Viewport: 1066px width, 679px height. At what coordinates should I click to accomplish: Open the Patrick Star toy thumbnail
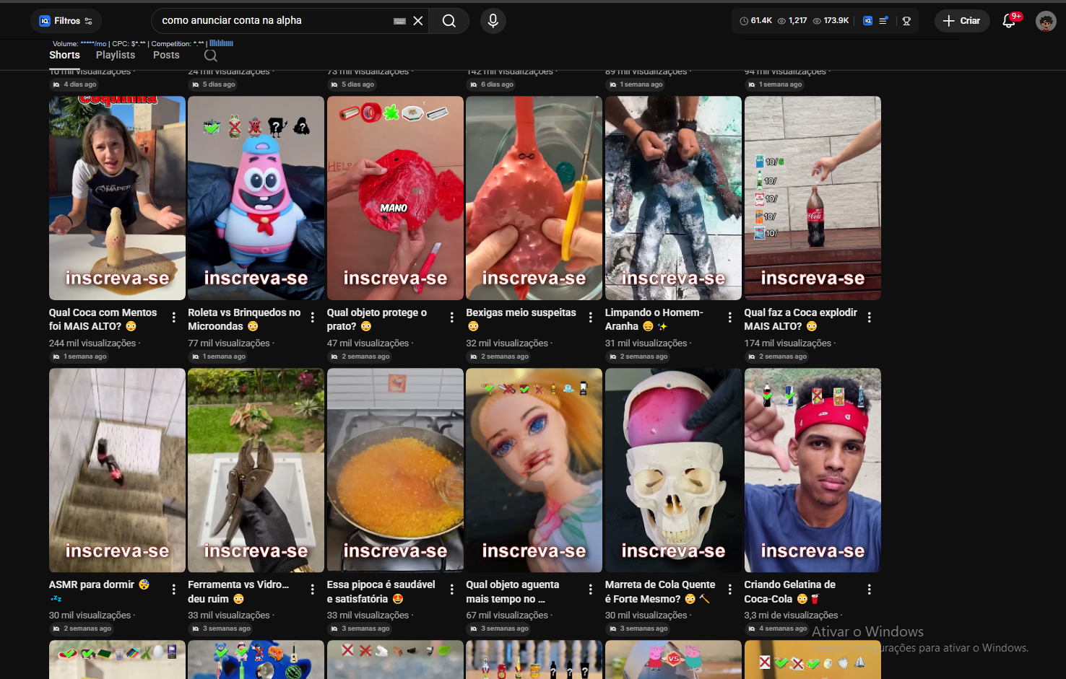[256, 198]
